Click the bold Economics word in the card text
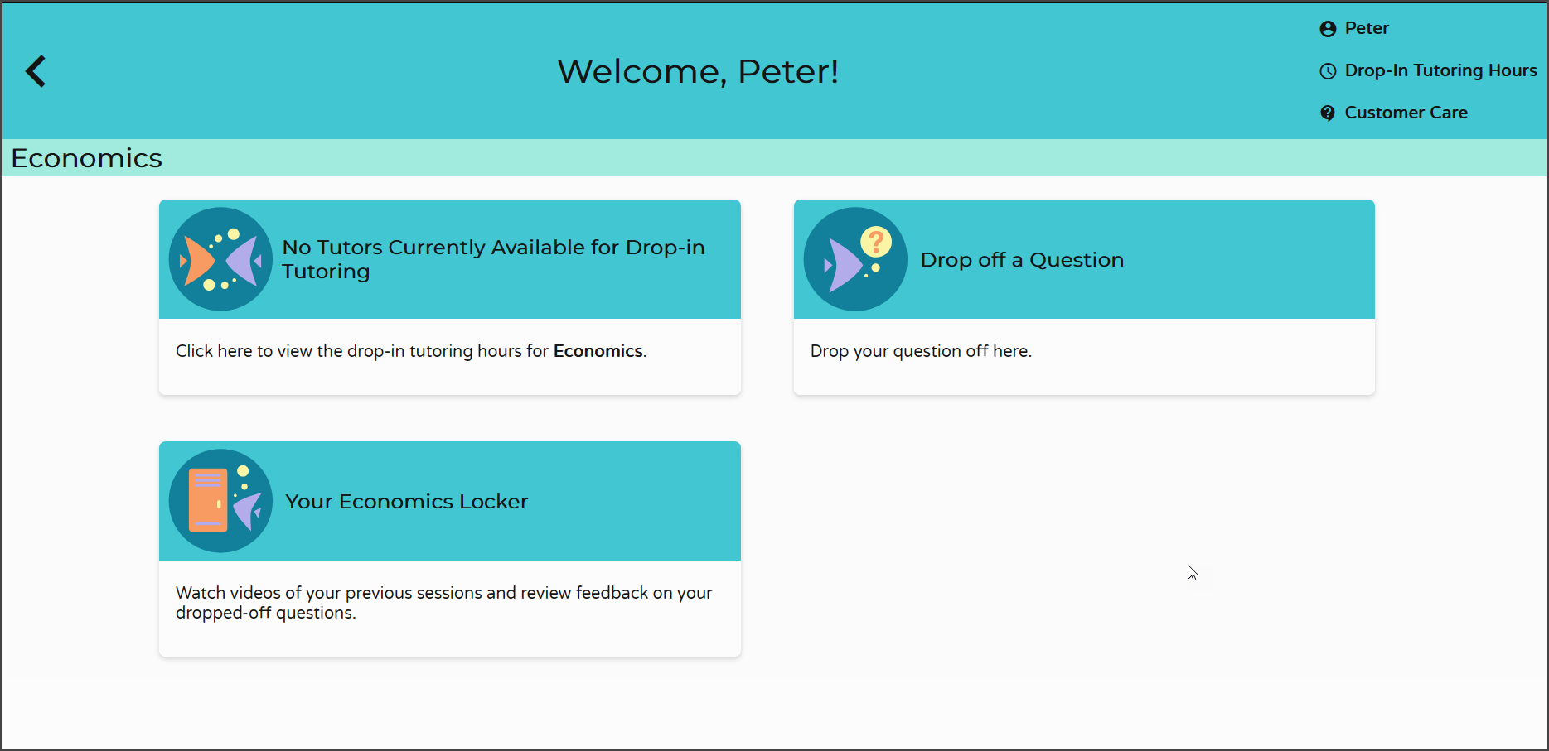Viewport: 1549px width, 751px height. coord(598,350)
